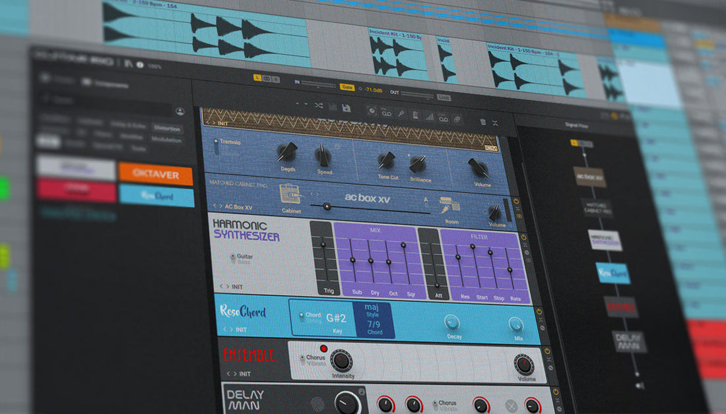
Task: Open the AC Box XV cabinet preset selector
Action: pyautogui.click(x=238, y=207)
